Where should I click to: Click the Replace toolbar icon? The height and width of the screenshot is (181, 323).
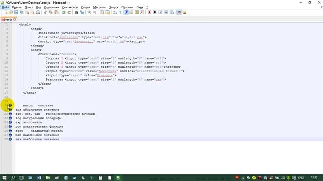(82, 12)
